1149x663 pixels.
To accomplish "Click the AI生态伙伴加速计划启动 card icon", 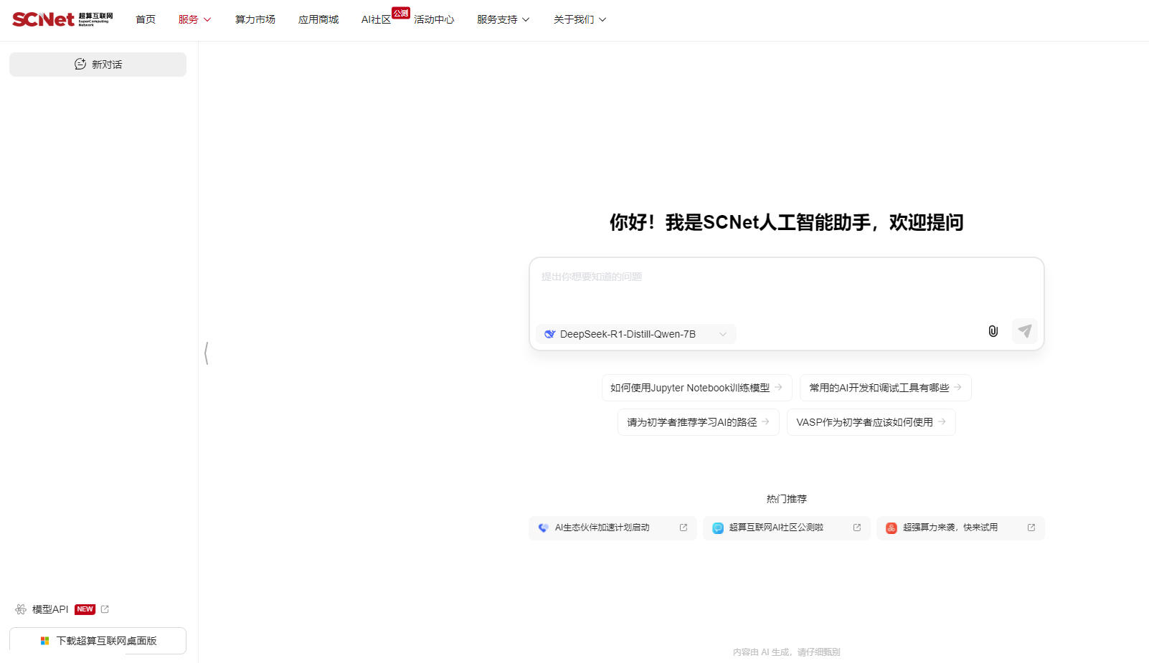I will (544, 528).
